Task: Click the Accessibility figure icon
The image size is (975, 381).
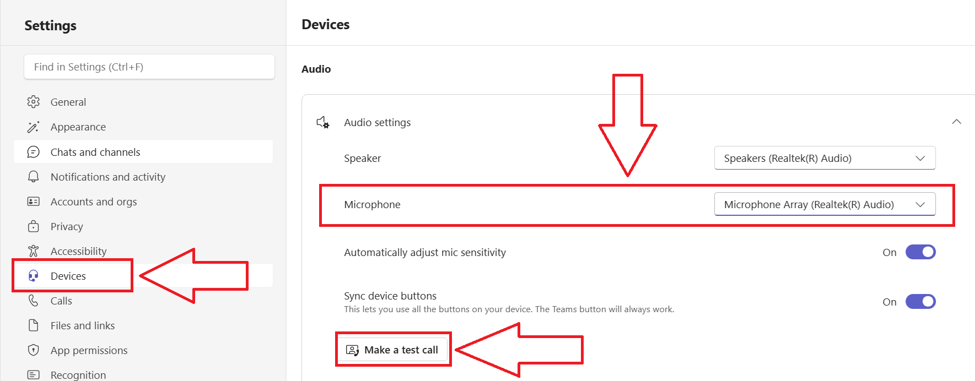Action: (34, 251)
